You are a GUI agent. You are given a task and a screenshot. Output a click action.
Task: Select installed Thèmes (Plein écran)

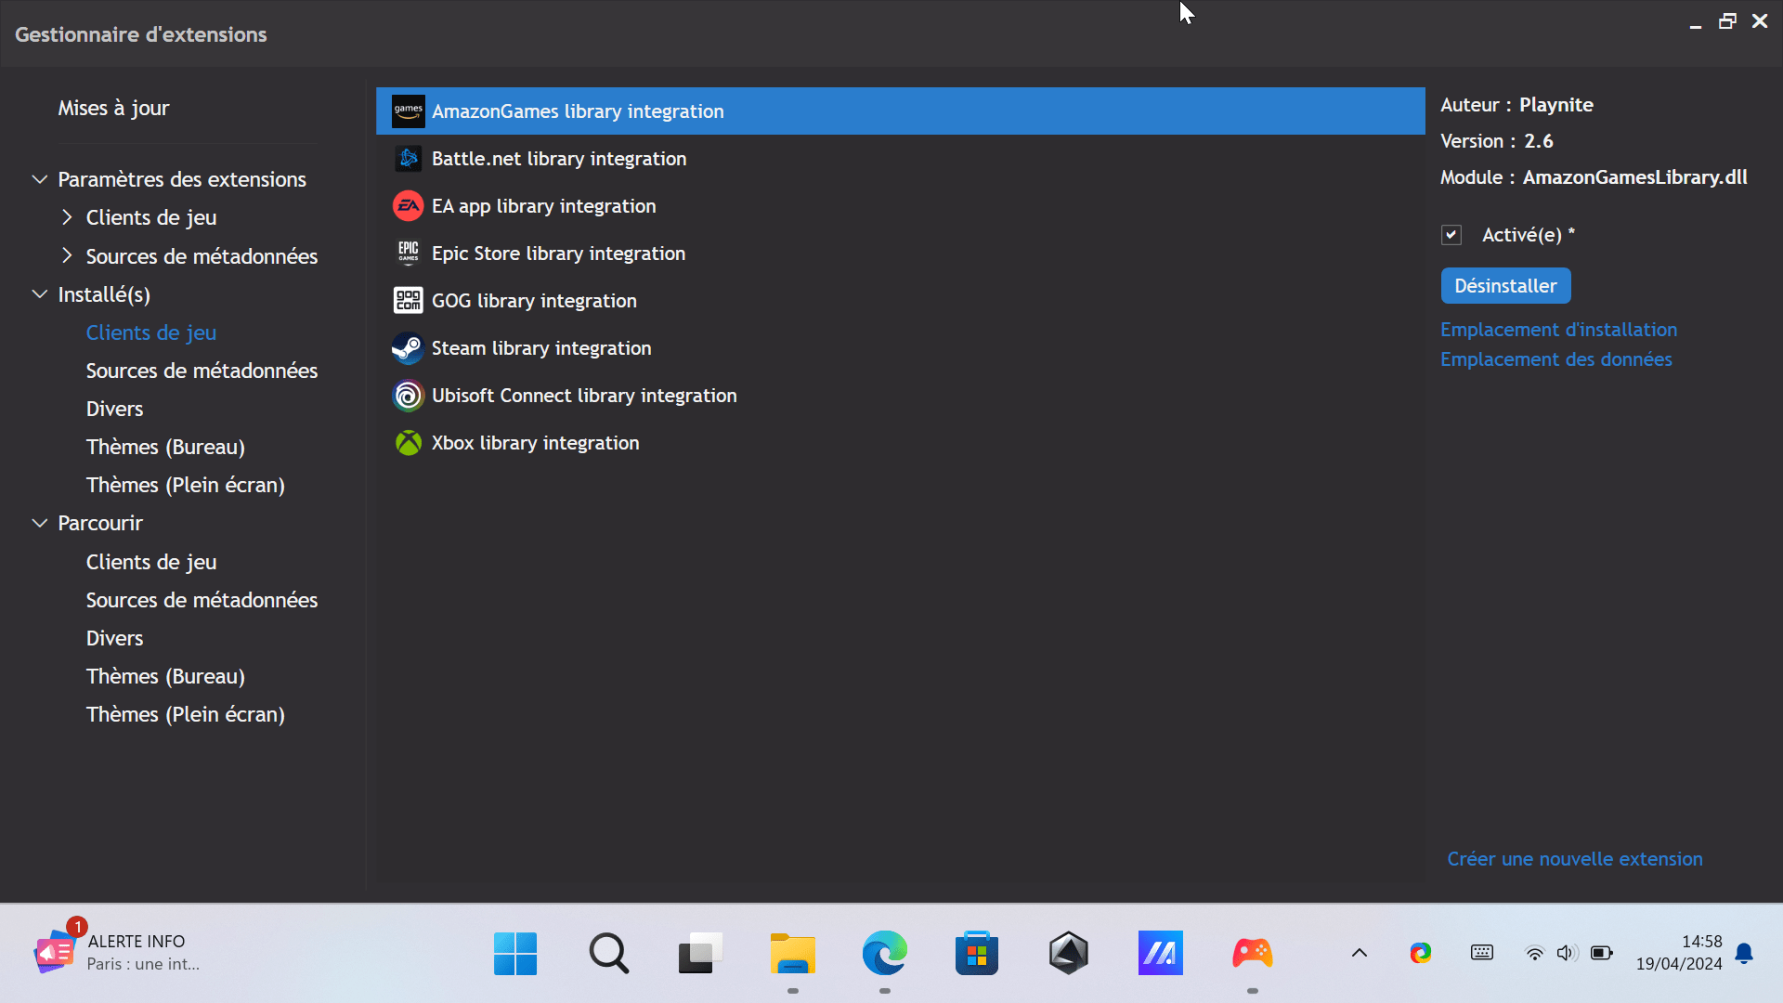[x=186, y=485]
